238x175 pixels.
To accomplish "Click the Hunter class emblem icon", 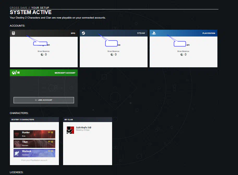I will click(17, 134).
